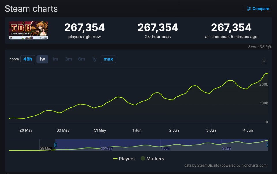Click the all-time peak value
Image resolution: width=277 pixels, height=174 pixels.
231,28
